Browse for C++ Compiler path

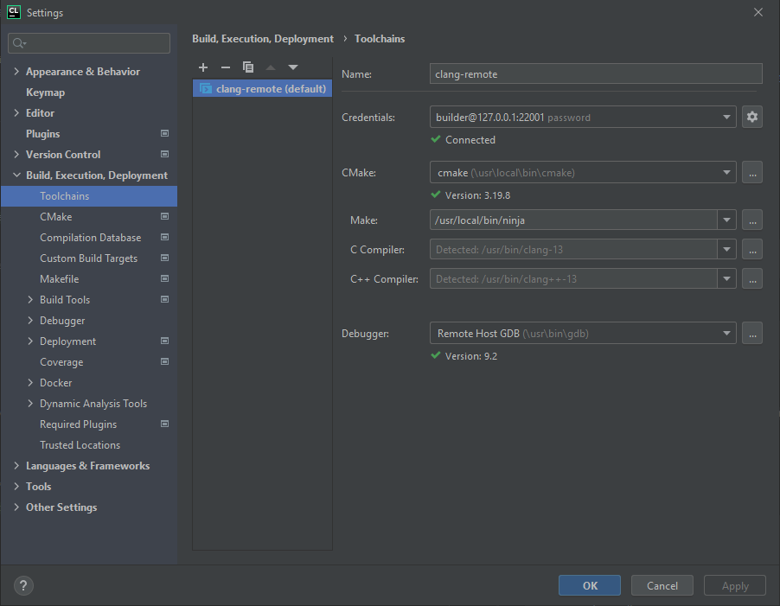click(x=752, y=278)
